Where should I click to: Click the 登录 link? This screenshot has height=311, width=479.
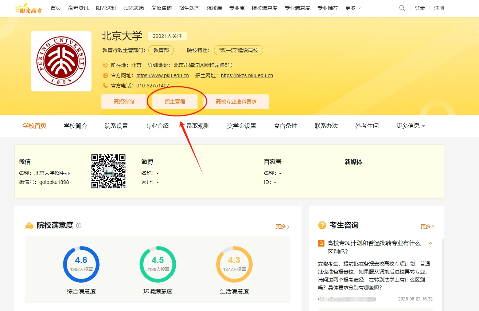420,8
